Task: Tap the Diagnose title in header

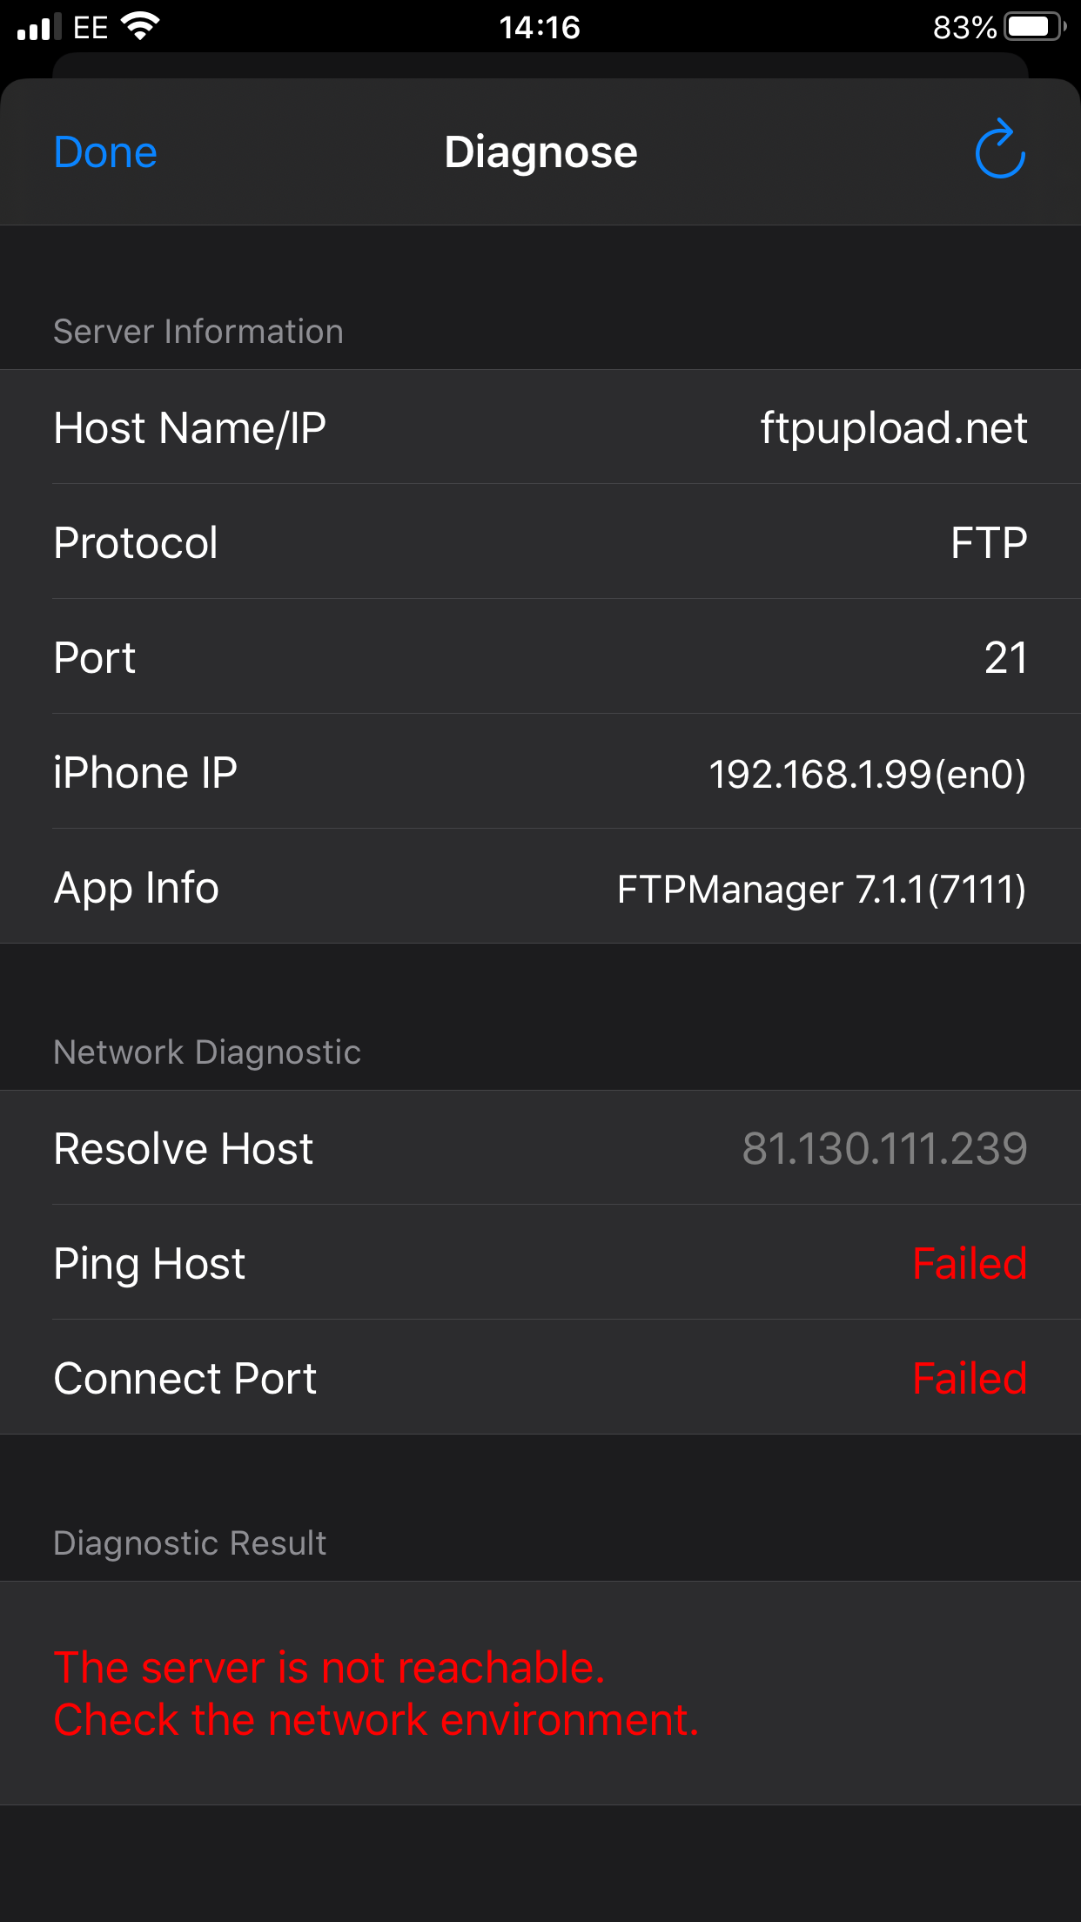Action: point(540,152)
